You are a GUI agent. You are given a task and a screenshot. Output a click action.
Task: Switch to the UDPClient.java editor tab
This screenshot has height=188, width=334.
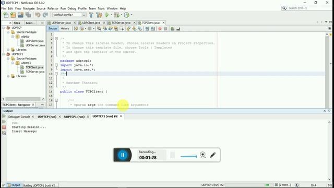tap(91, 22)
